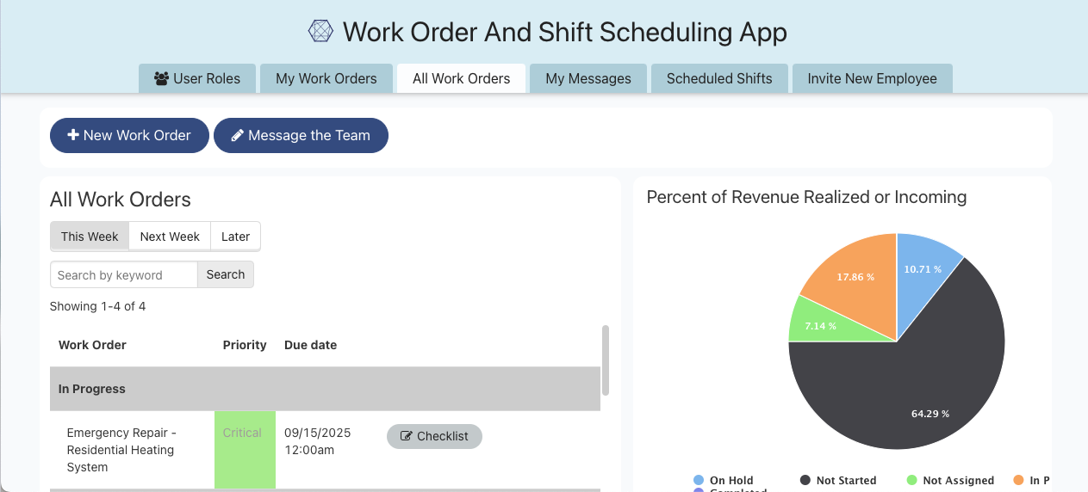Go to the My Messages tab
This screenshot has width=1088, height=492.
point(588,78)
